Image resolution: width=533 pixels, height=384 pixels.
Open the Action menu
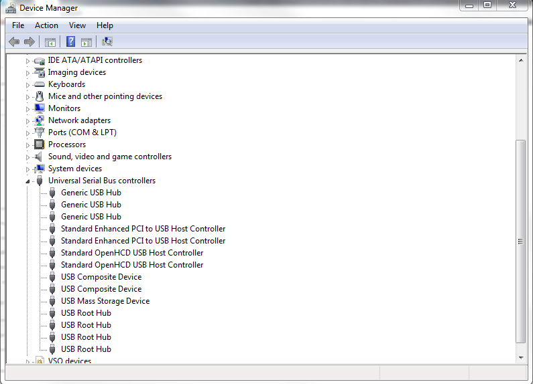(x=46, y=25)
